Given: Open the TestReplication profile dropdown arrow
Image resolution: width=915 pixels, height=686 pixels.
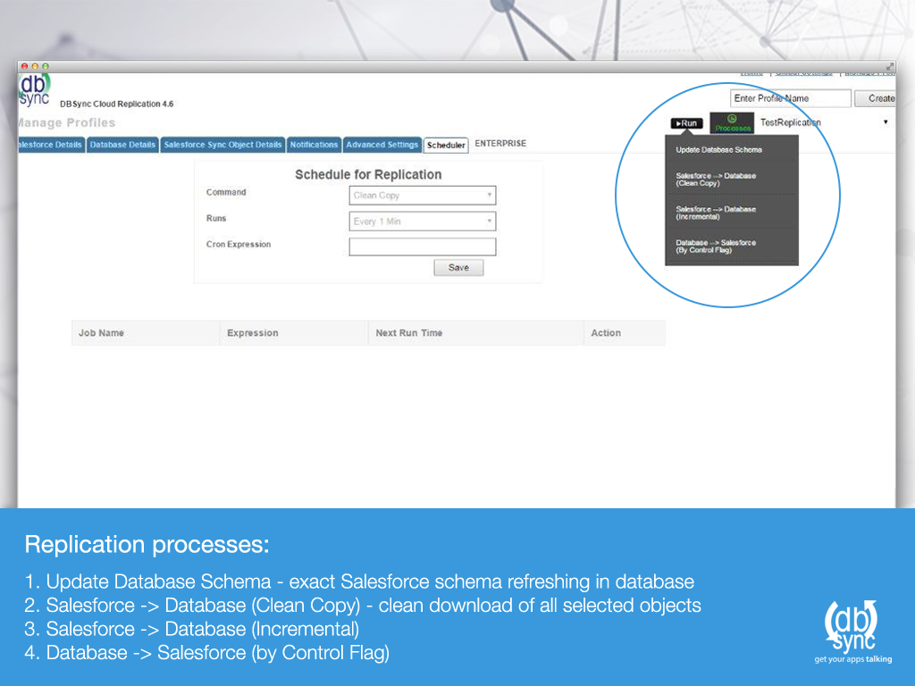Looking at the screenshot, I should (x=886, y=121).
